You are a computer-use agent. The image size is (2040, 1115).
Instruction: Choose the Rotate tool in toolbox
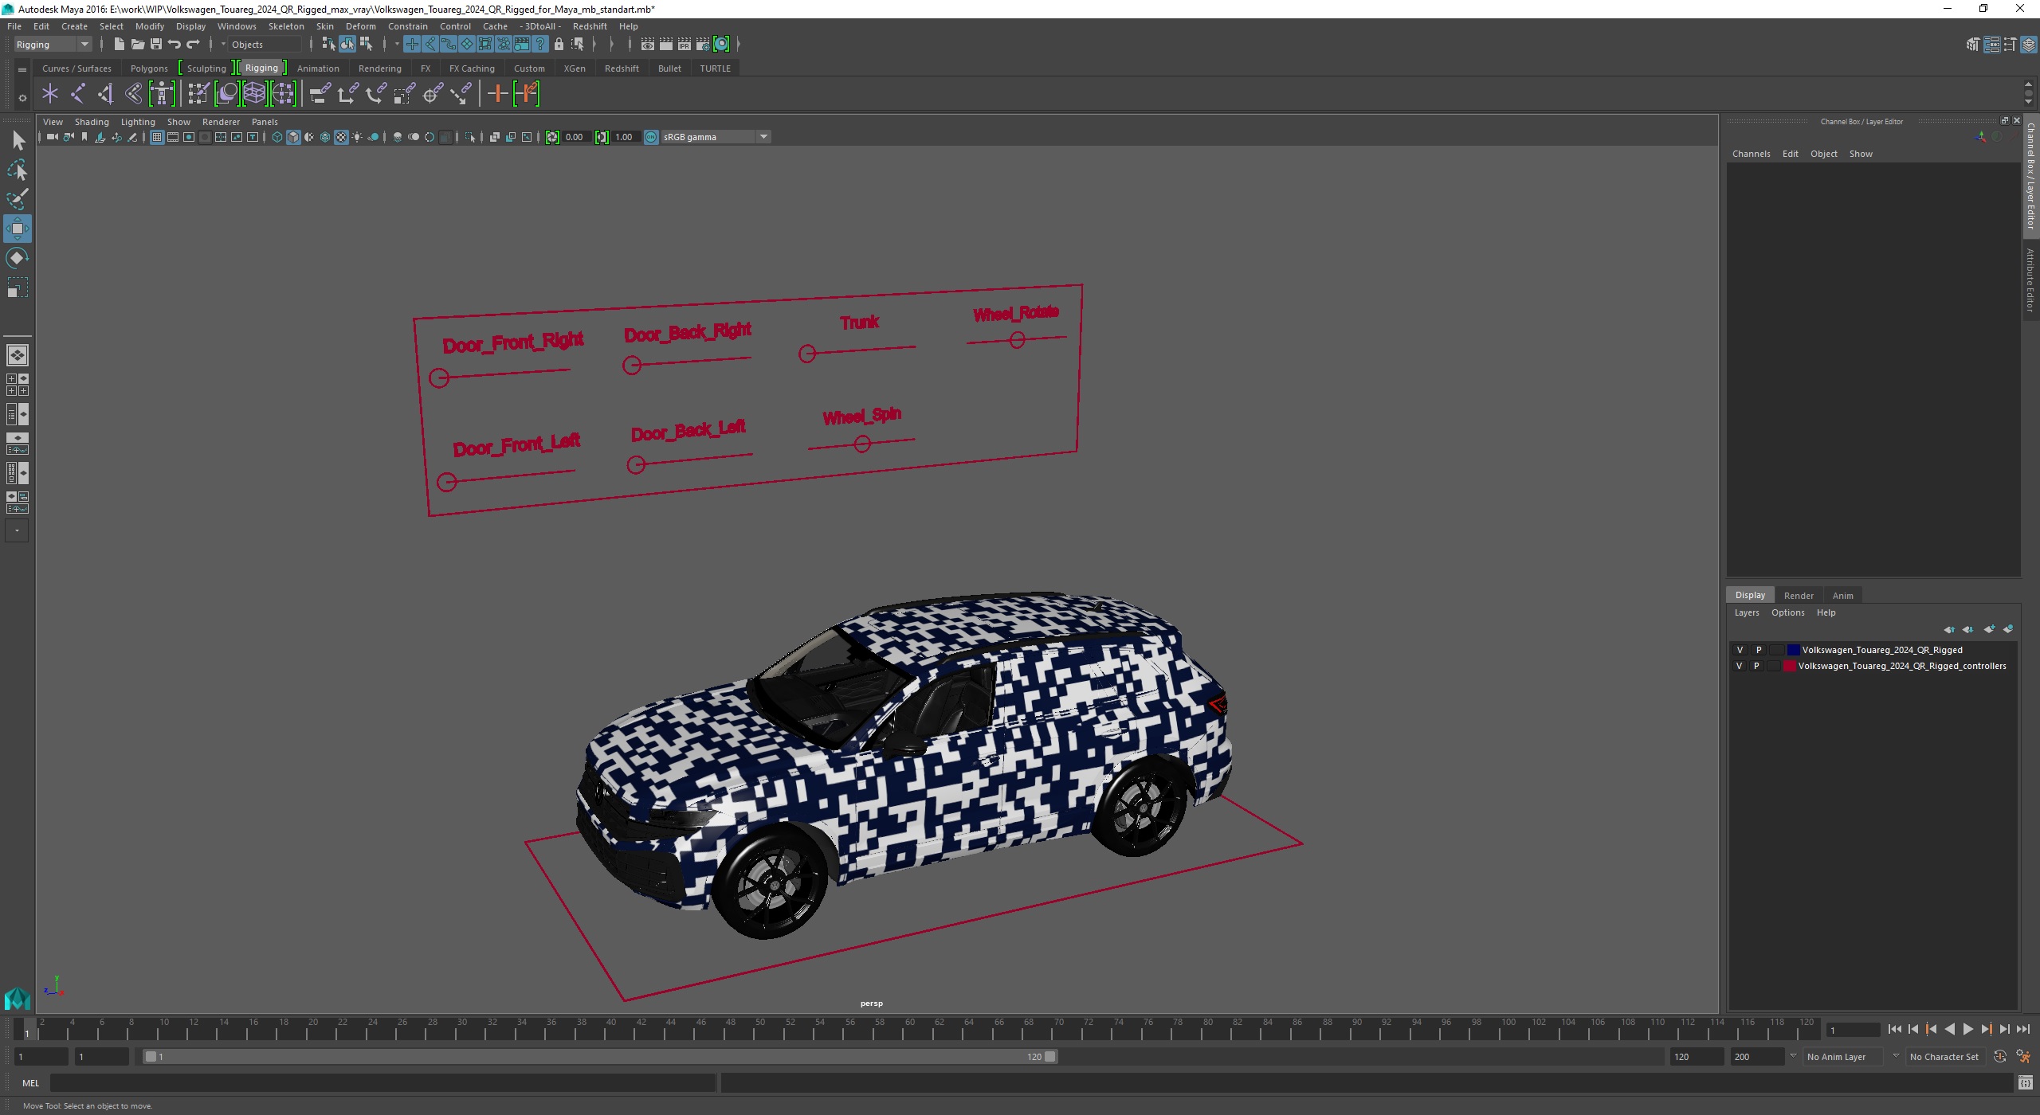coord(17,258)
